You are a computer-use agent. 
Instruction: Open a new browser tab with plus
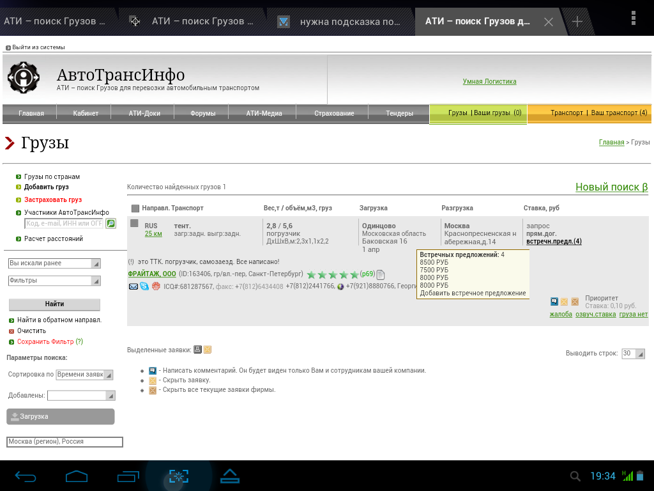click(577, 22)
